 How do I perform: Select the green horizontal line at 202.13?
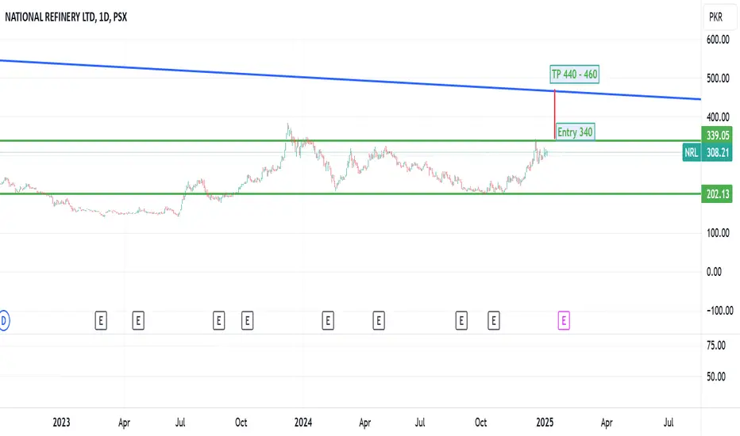(x=350, y=193)
